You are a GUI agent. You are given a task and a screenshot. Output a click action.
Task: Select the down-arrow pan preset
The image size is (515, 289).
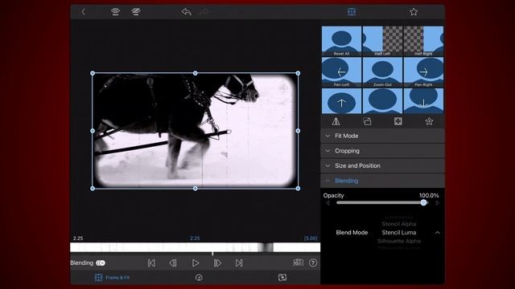point(423,101)
